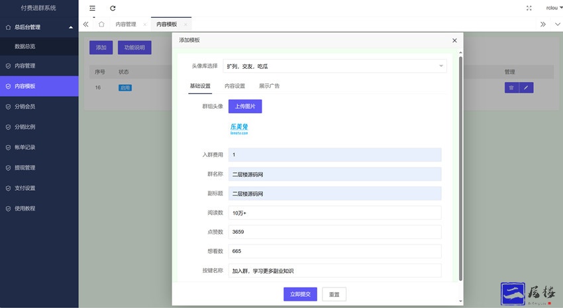Open the rclou user menu
Viewport: 563px width, 308px height.
(x=550, y=8)
